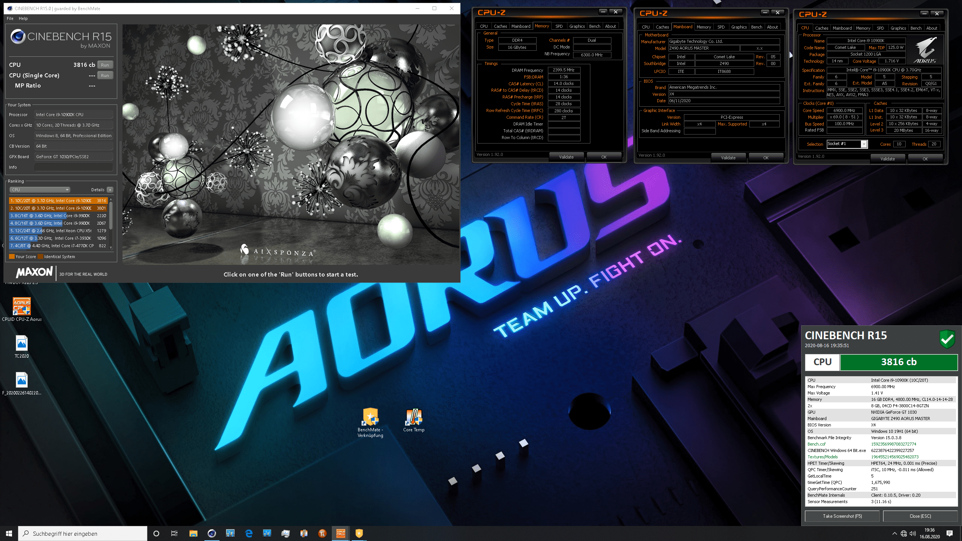Select the TC2020 image file on desktop
Viewport: 962px width, 541px height.
pos(22,346)
